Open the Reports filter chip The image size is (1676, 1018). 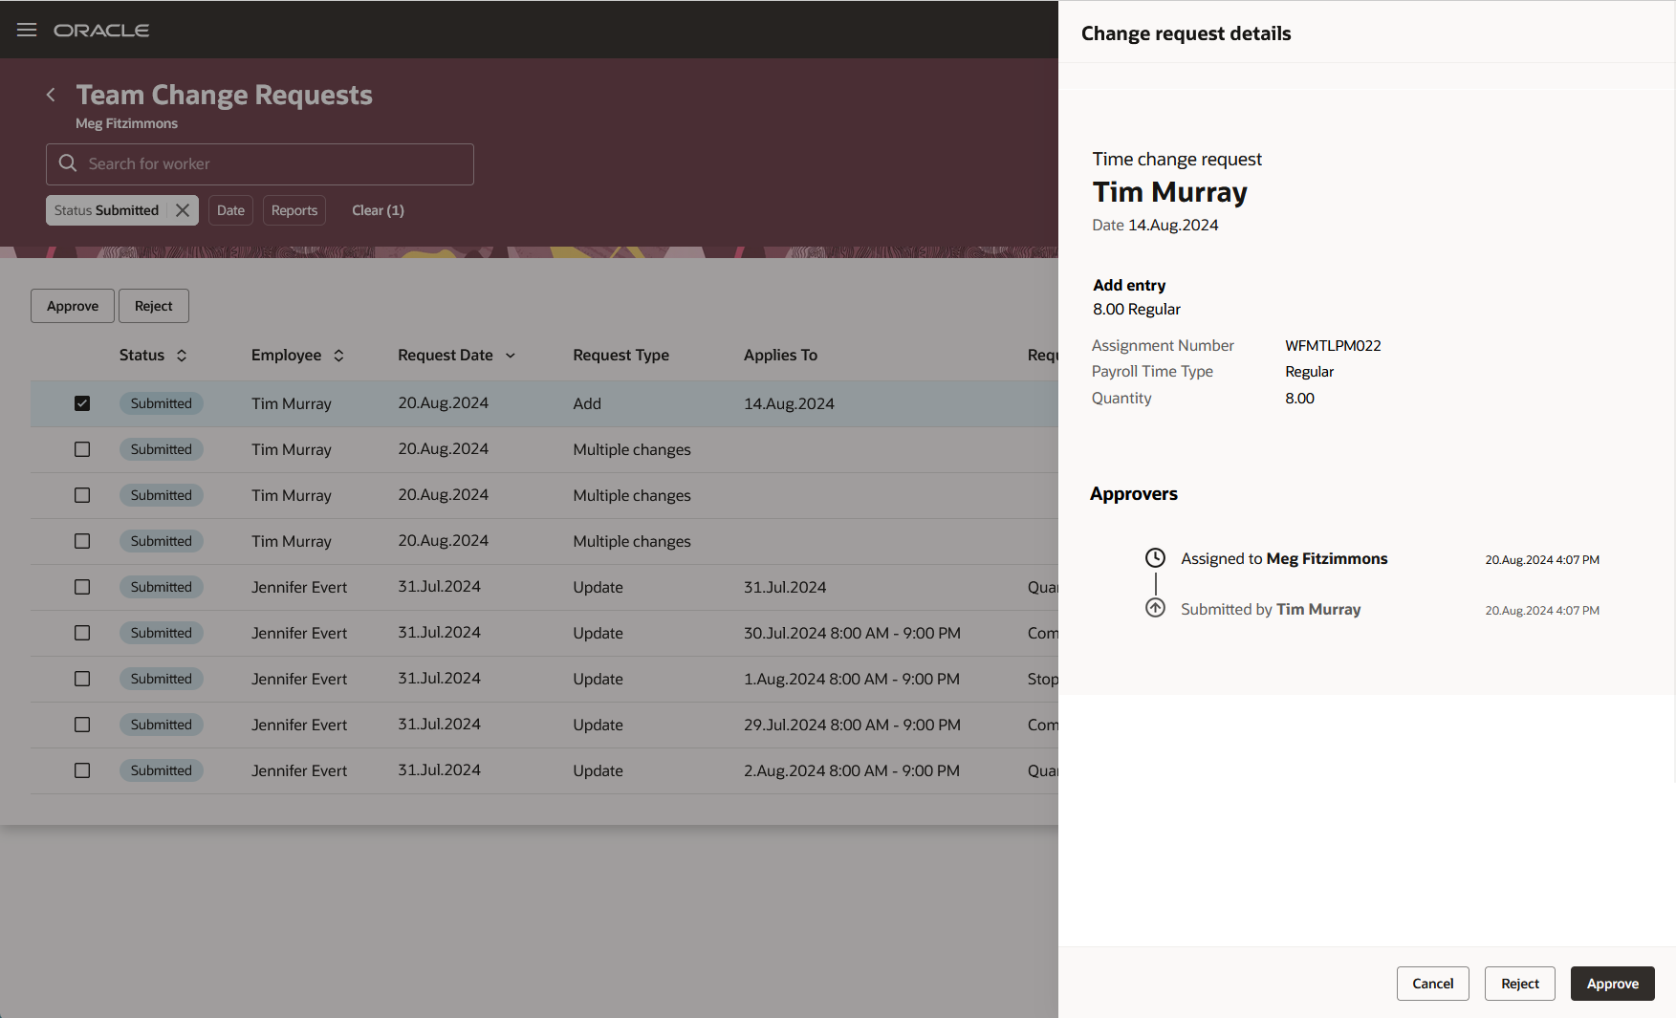tap(294, 210)
